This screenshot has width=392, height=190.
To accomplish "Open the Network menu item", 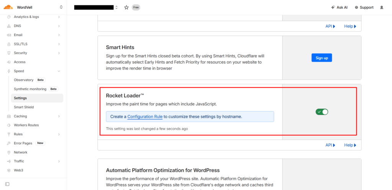I will point(21,152).
